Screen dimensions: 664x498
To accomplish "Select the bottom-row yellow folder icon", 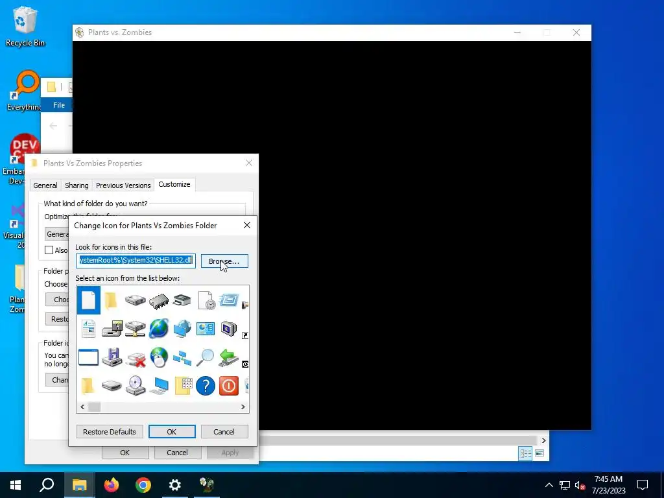I will click(88, 386).
